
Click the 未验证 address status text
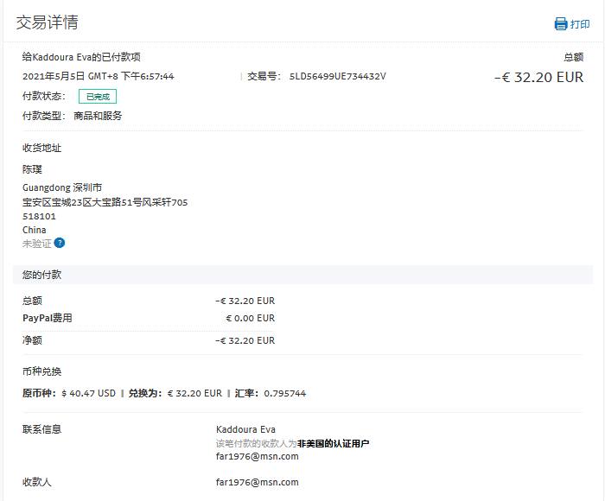(36, 244)
